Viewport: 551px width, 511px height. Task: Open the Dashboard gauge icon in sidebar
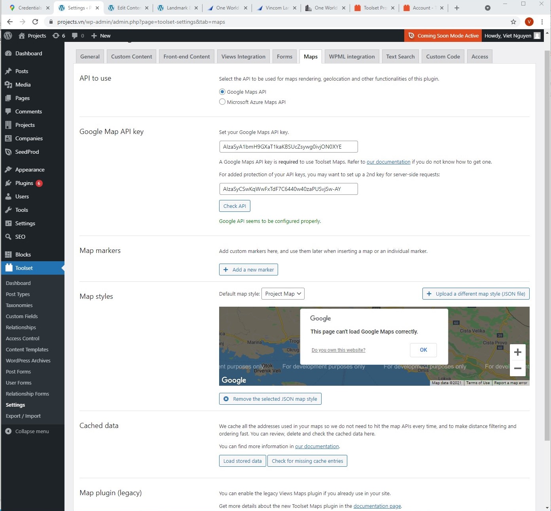tap(8, 53)
